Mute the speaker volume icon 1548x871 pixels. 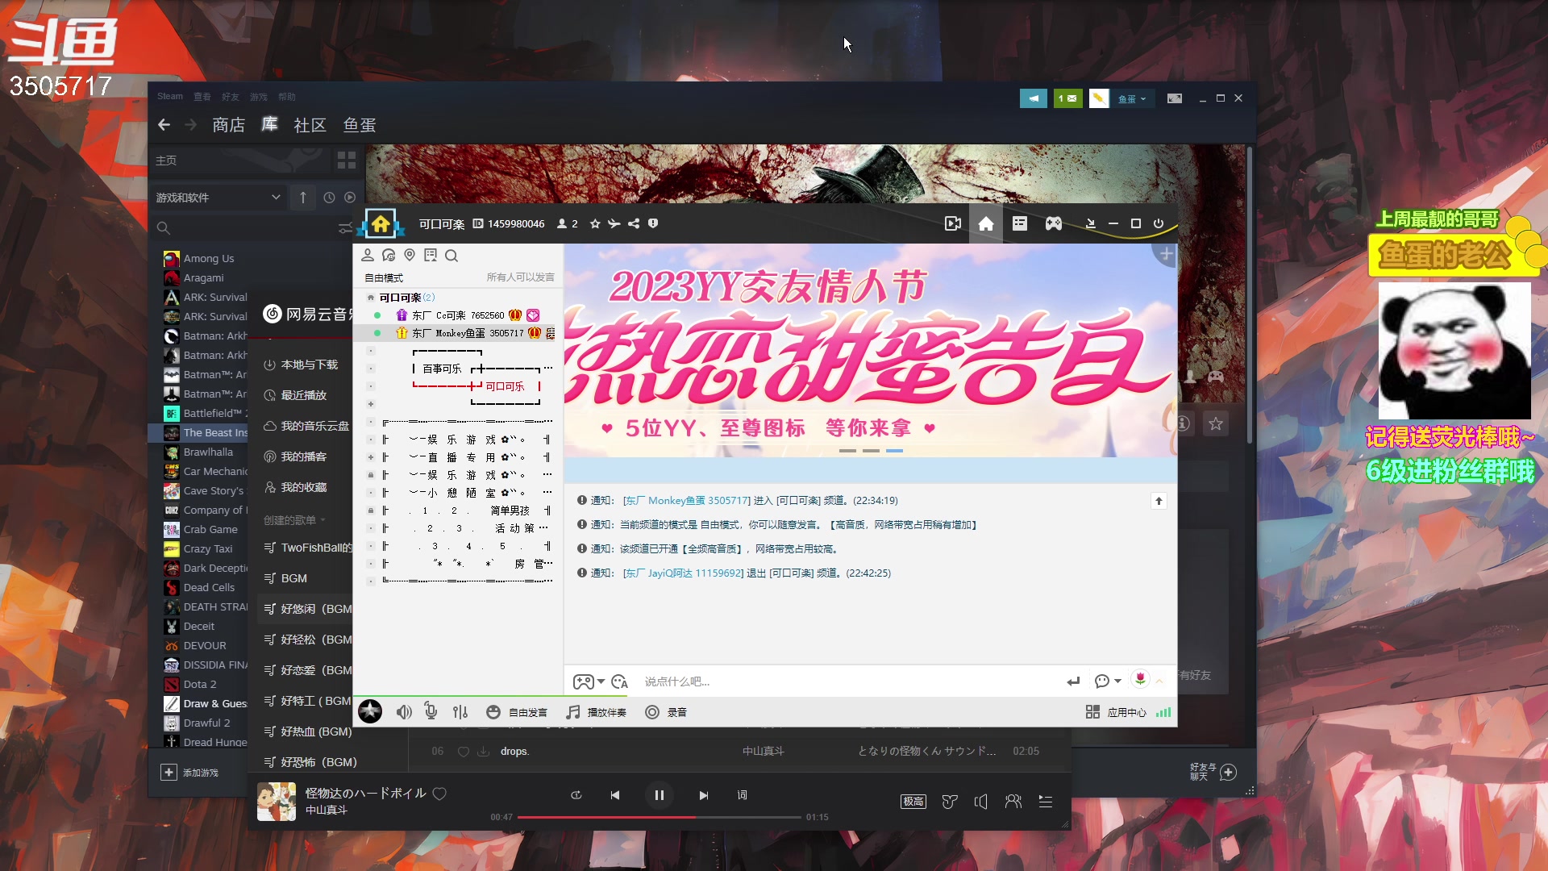tap(404, 711)
